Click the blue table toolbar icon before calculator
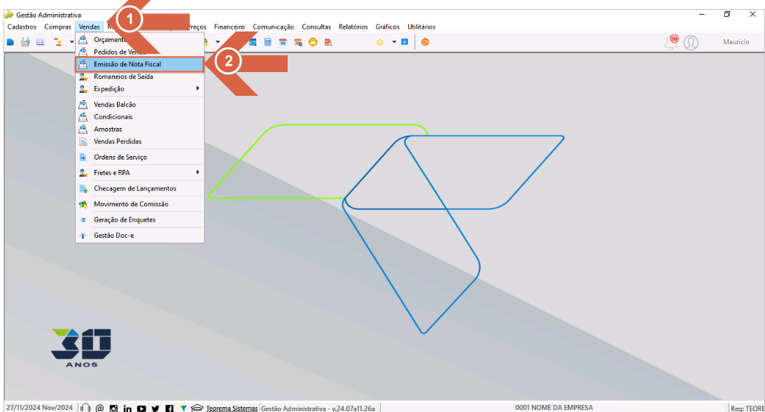 [253, 42]
